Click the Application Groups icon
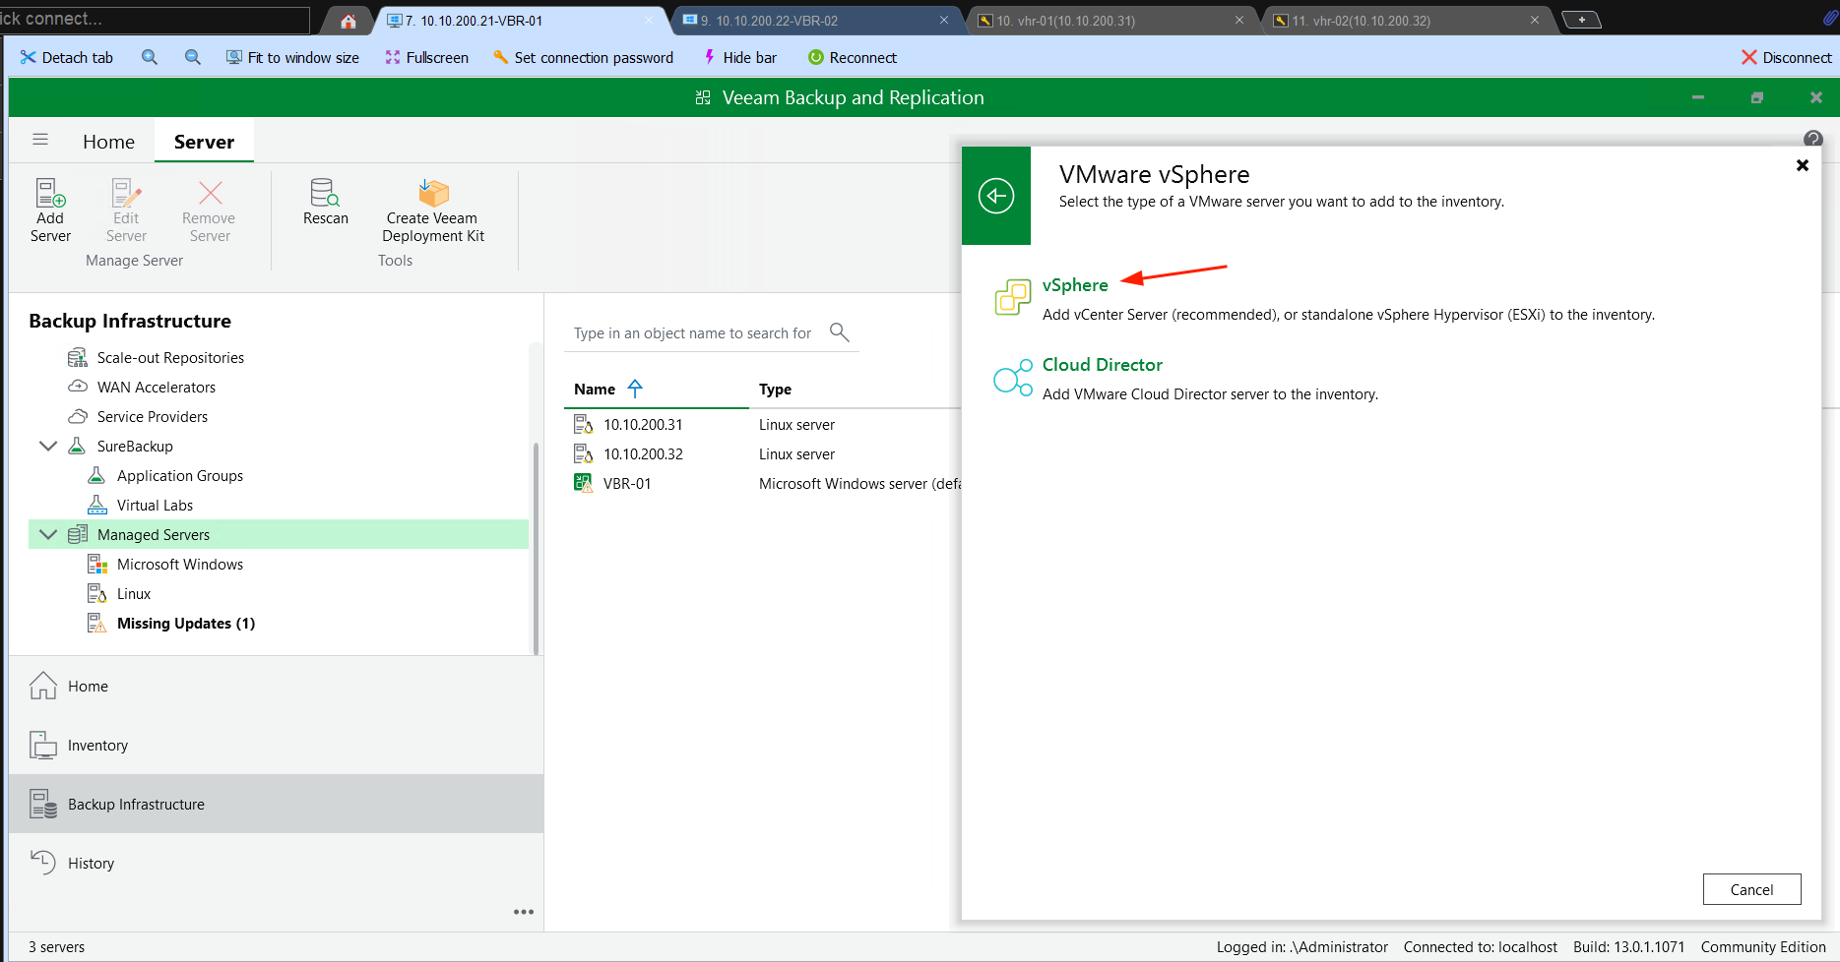Viewport: 1840px width, 962px height. click(x=96, y=475)
